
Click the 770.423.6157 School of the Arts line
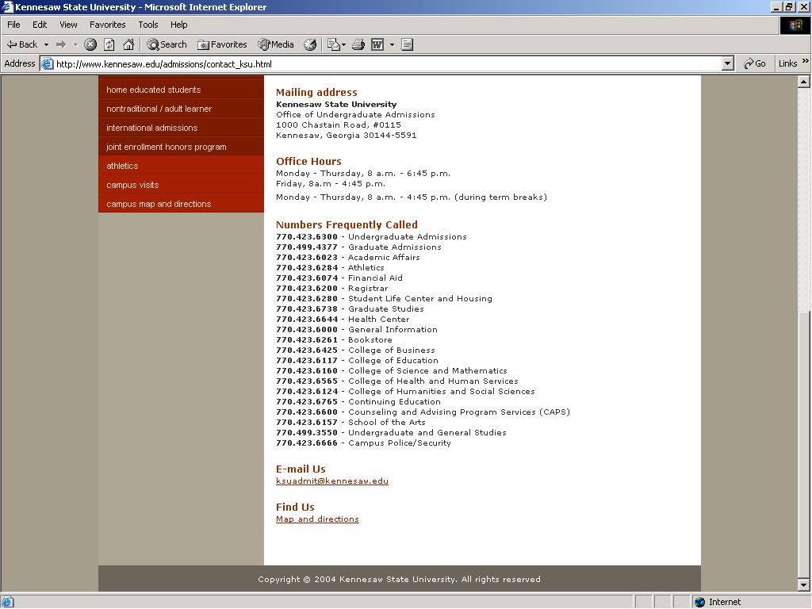(x=350, y=422)
